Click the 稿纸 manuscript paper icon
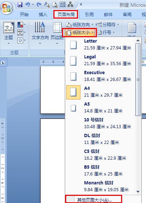 click(132, 28)
